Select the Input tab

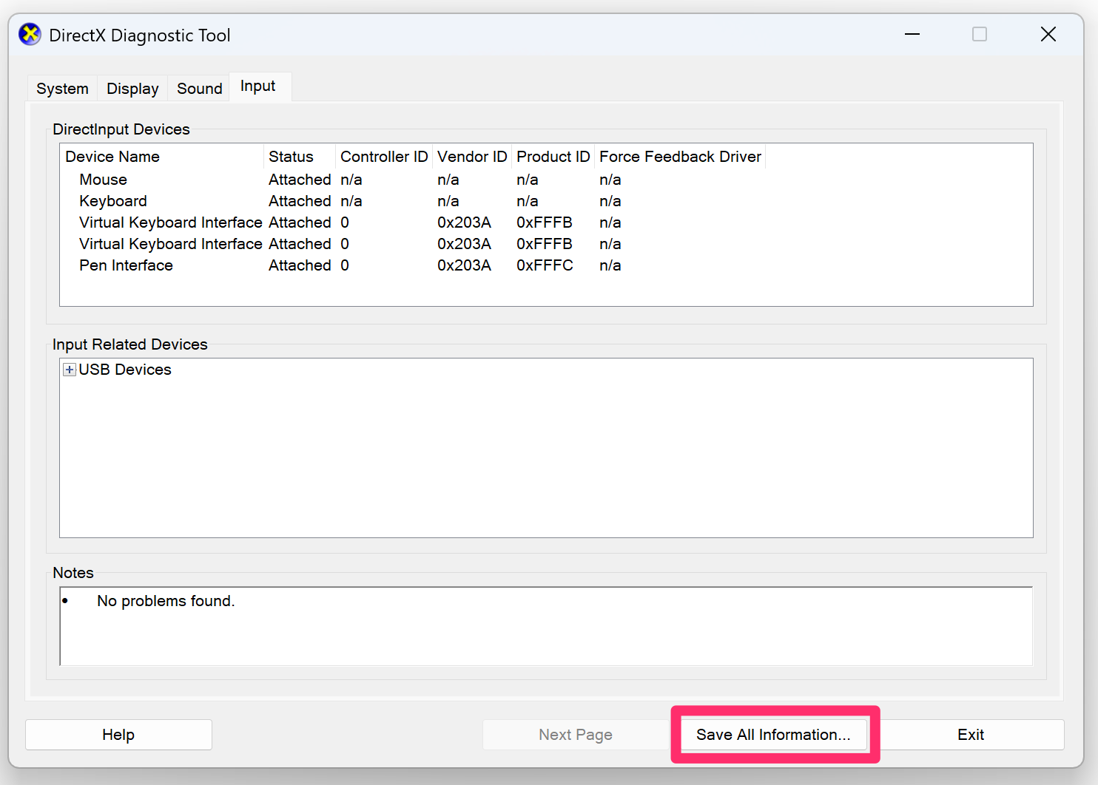pyautogui.click(x=257, y=86)
